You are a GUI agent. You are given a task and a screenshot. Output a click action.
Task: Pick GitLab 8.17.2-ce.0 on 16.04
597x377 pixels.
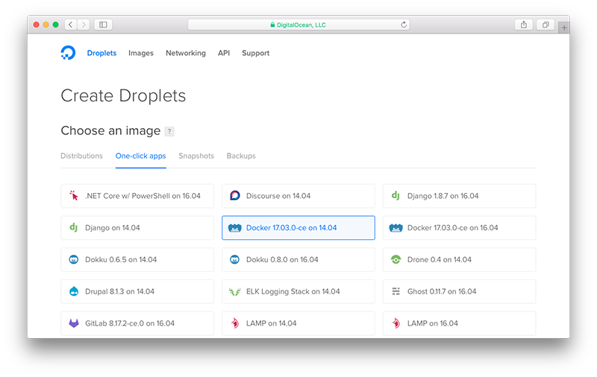(137, 323)
